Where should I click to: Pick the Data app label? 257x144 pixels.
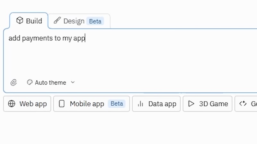(x=162, y=104)
